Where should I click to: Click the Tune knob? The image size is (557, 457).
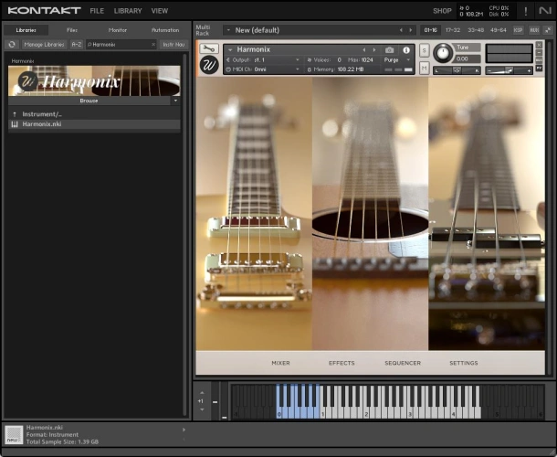[443, 53]
